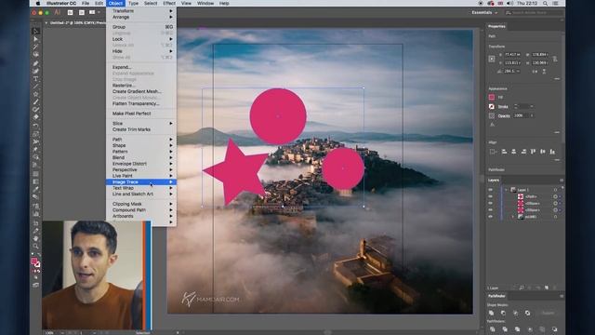Click the Stroke color swatch in Appearance
Viewport: 595px width, 335px height.
[492, 107]
